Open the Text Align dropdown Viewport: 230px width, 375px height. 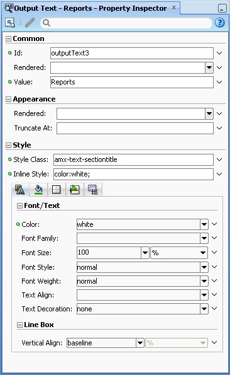(204, 295)
